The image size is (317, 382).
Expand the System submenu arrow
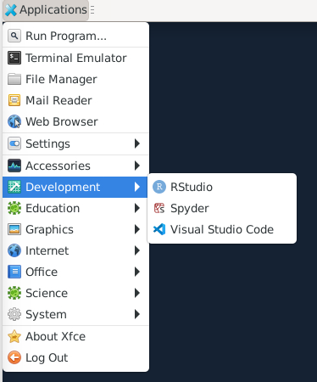click(137, 314)
